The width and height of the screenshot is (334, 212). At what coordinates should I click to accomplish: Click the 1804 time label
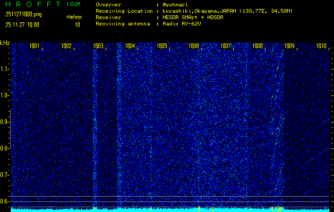pos(130,46)
